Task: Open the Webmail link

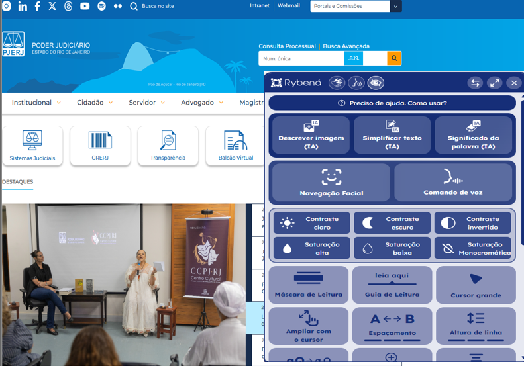Action: 289,6
